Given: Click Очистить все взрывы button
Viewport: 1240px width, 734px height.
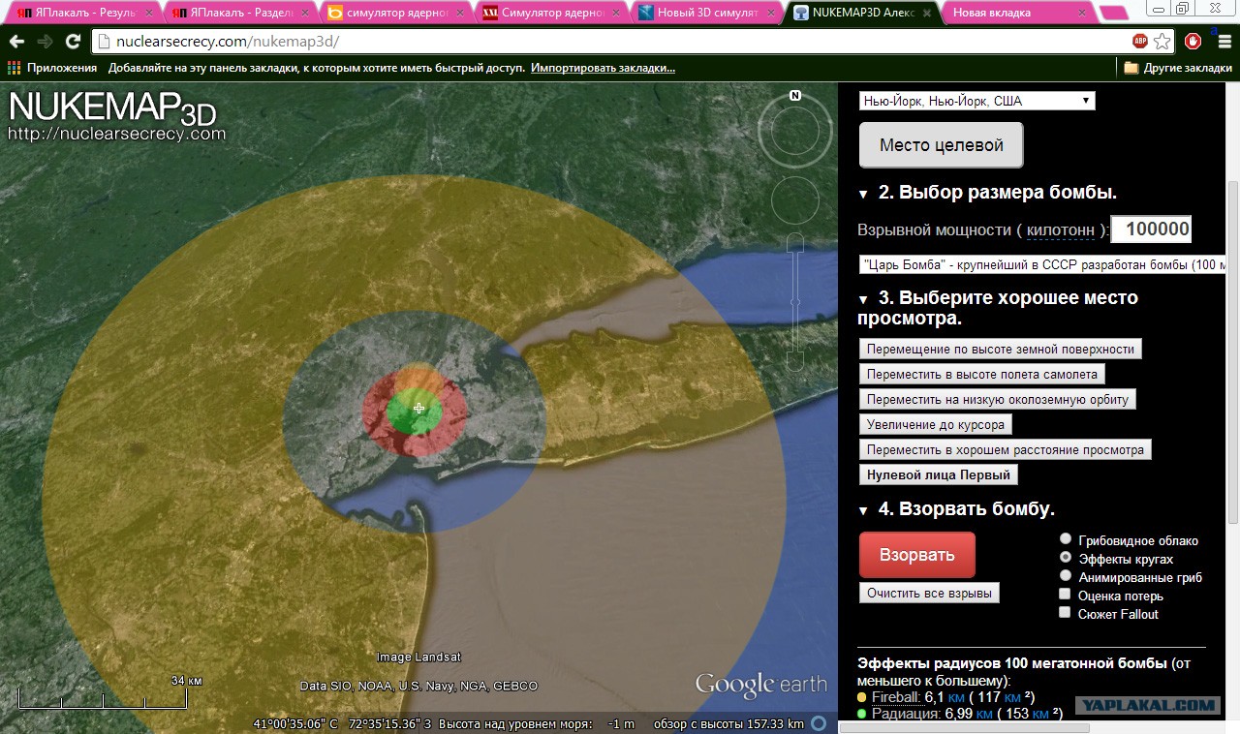Looking at the screenshot, I should pos(930,593).
